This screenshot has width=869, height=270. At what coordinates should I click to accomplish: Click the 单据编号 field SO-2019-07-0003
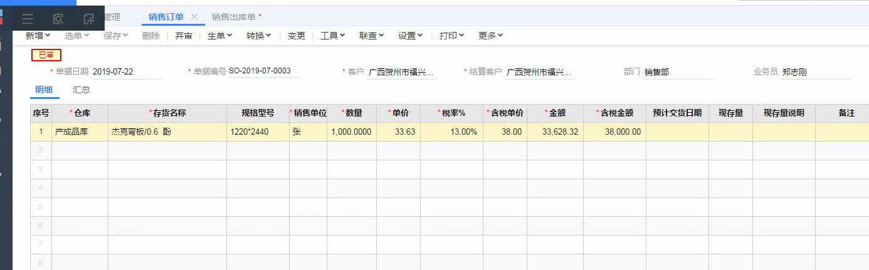click(263, 71)
